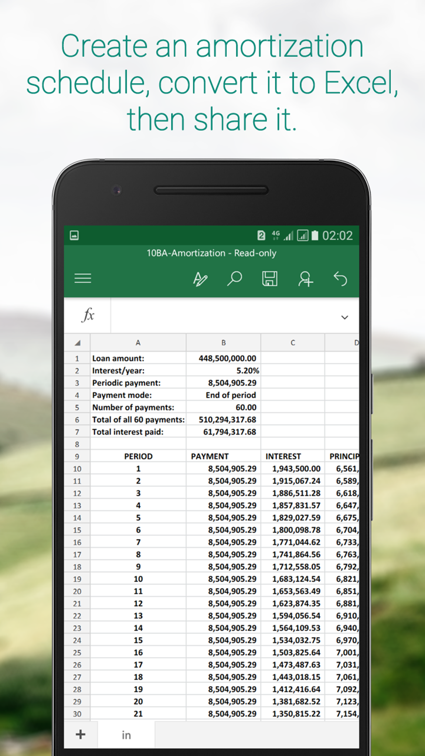Screen dimensions: 425x756
Task: Open the search magnifier tool
Action: 235,279
